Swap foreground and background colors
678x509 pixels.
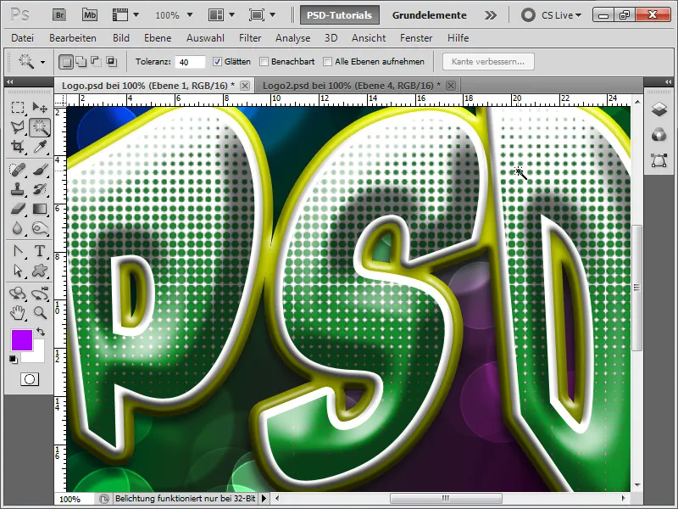click(41, 332)
